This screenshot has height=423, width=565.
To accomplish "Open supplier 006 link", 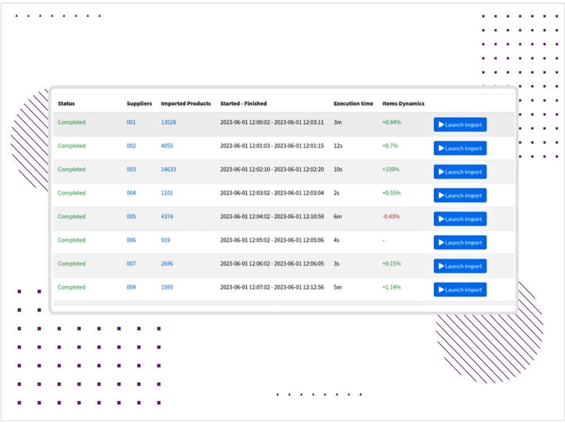I will tap(131, 240).
